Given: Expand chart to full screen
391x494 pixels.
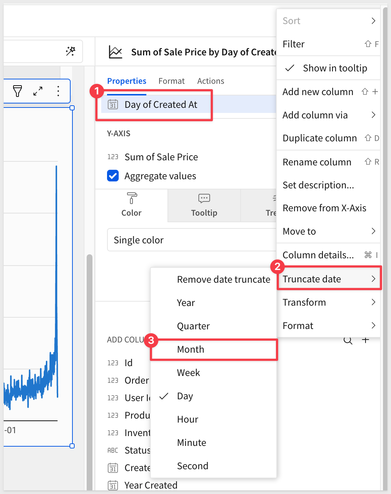Looking at the screenshot, I should point(38,91).
